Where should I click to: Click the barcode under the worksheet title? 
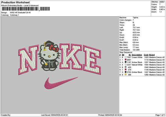click(x=26, y=9)
